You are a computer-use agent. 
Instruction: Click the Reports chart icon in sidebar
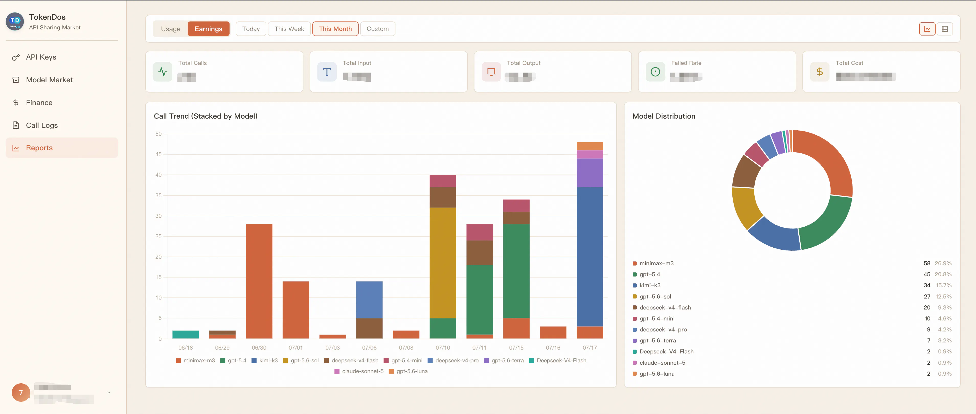click(16, 148)
